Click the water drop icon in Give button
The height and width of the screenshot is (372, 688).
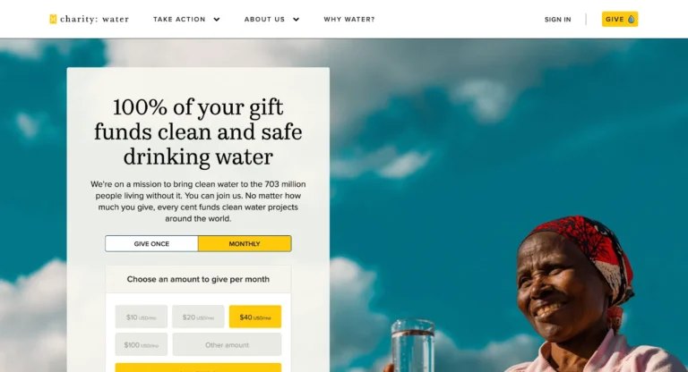click(x=631, y=19)
